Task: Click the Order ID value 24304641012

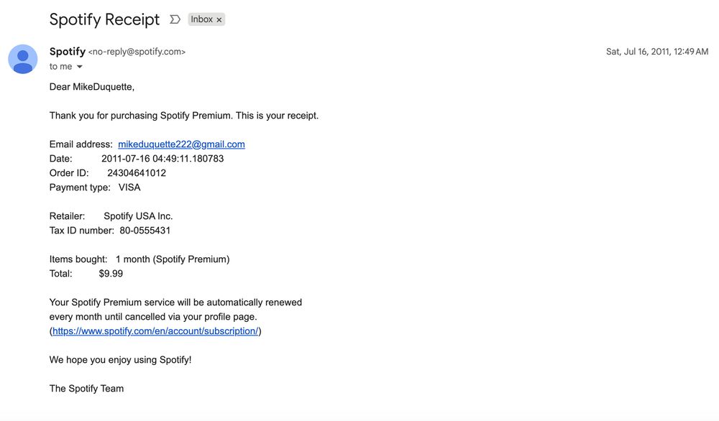Action: [137, 173]
